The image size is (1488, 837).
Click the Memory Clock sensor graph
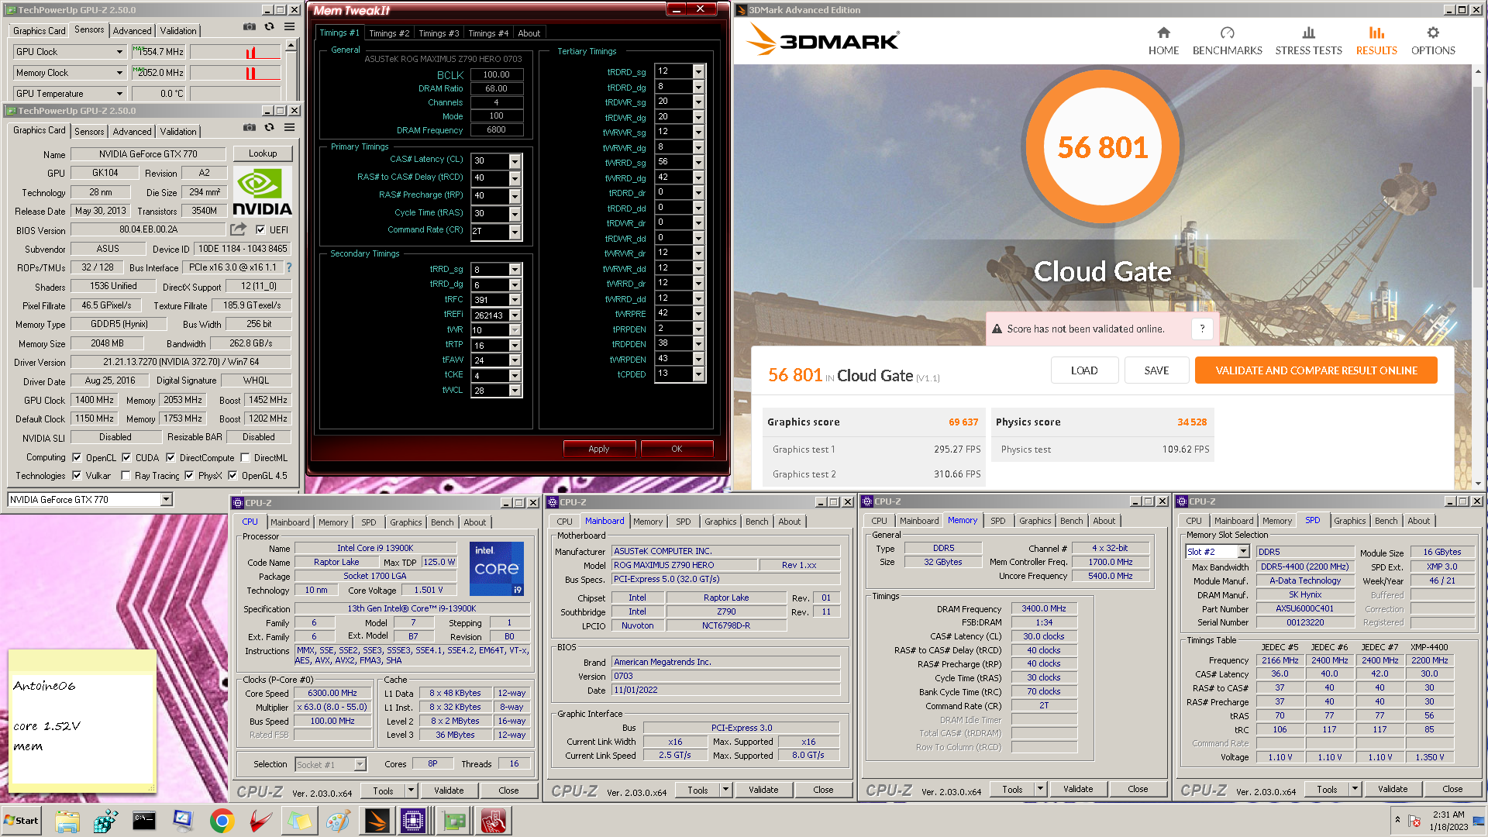tap(236, 73)
